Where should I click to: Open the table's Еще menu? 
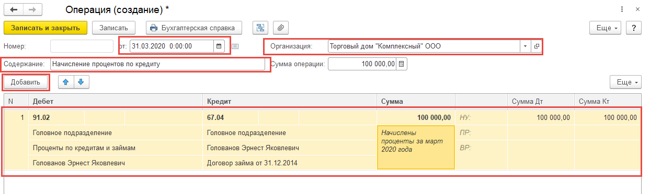[x=625, y=82]
